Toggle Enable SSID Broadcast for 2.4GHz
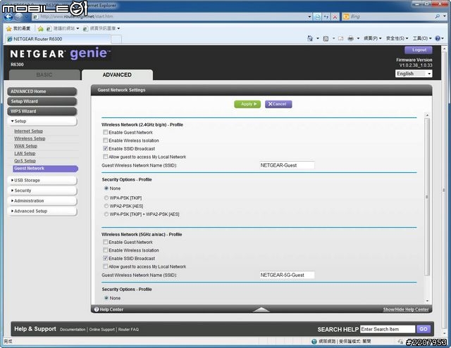This screenshot has width=451, height=348. point(105,148)
